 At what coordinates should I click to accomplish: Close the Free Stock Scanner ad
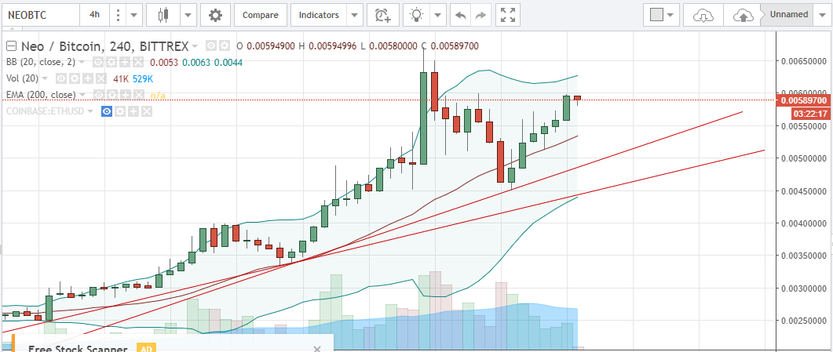click(x=317, y=349)
